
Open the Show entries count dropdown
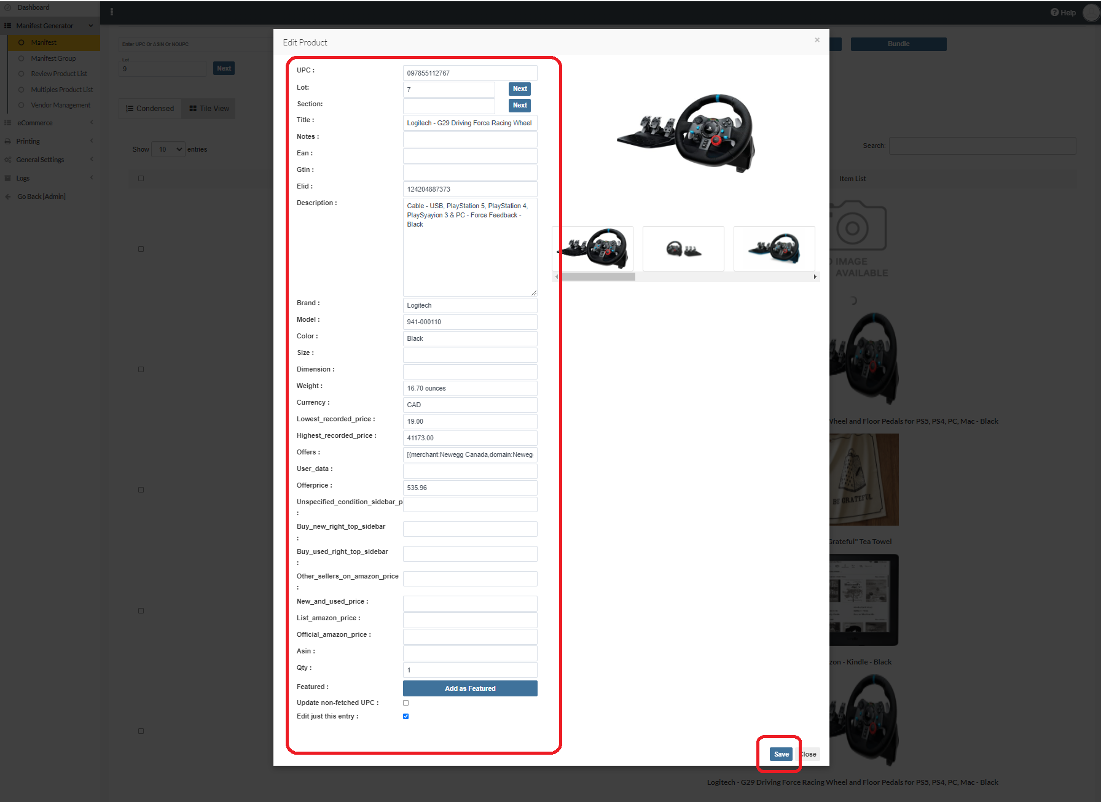pyautogui.click(x=168, y=149)
